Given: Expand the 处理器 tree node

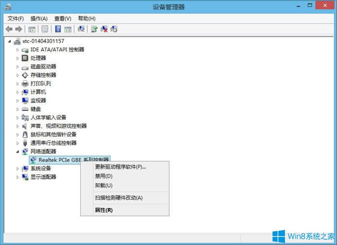Looking at the screenshot, I should pyautogui.click(x=18, y=58).
